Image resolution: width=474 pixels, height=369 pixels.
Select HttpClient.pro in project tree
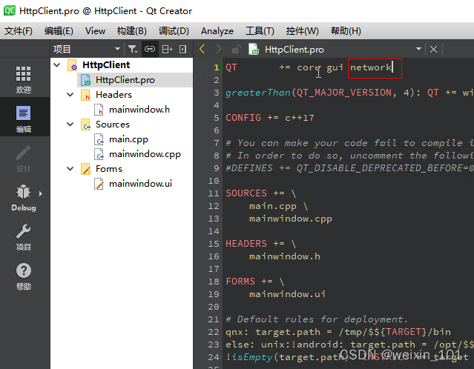[125, 80]
